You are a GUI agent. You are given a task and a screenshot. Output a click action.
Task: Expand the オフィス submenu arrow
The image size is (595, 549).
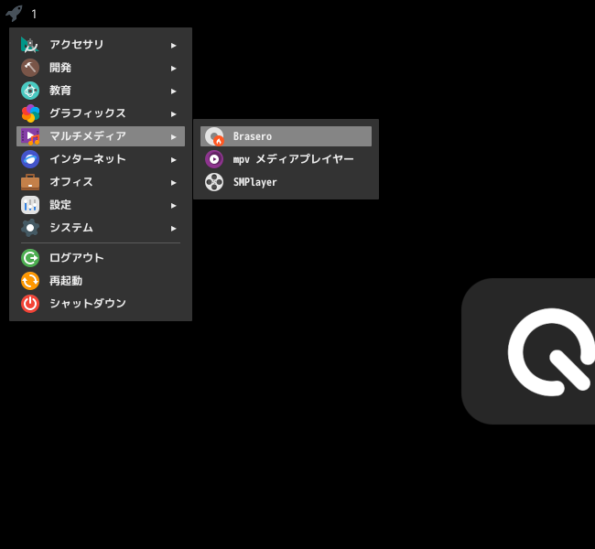[173, 182]
